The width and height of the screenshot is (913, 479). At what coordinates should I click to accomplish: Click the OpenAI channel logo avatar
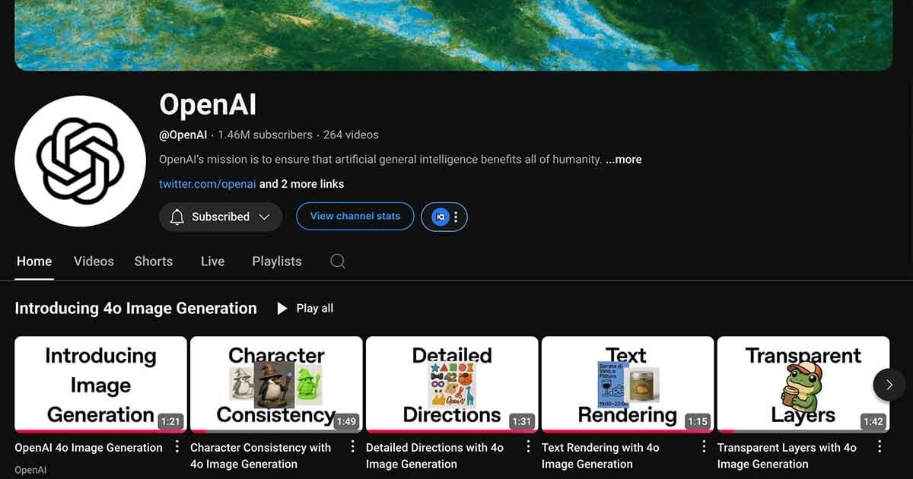click(x=80, y=161)
